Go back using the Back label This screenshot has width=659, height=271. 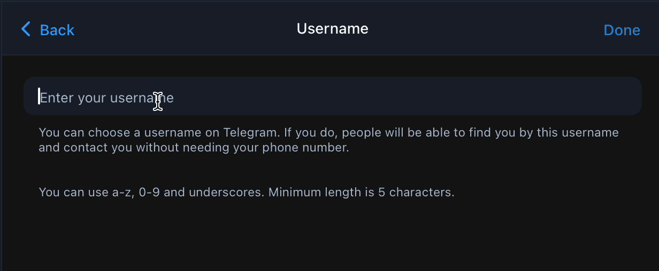[x=57, y=30]
